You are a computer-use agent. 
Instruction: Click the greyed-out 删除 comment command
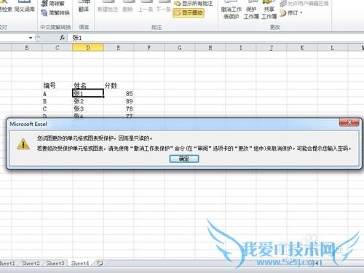[x=128, y=7]
